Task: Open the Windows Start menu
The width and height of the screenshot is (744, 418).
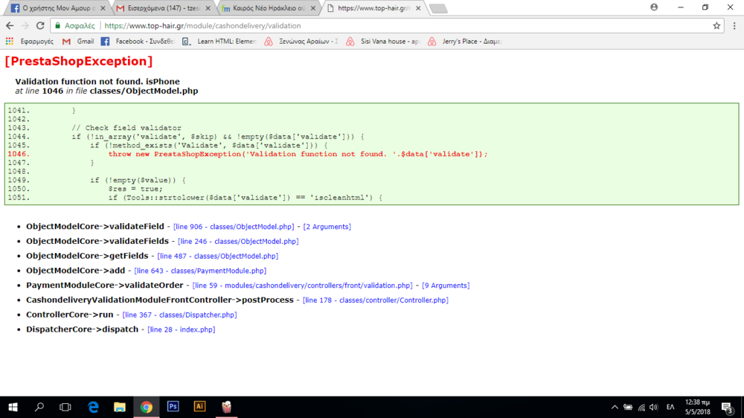Action: (x=13, y=407)
